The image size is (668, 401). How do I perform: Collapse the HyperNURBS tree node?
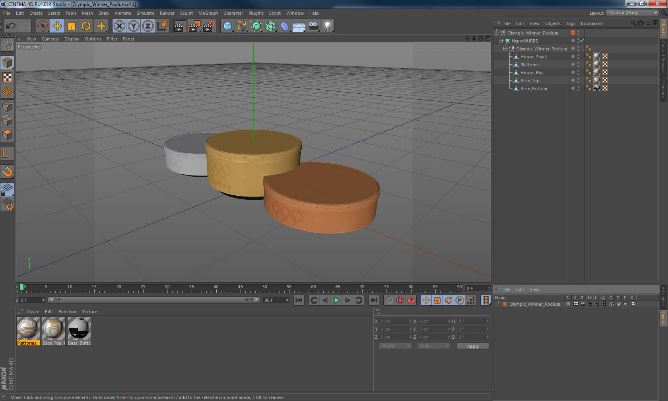coord(501,41)
